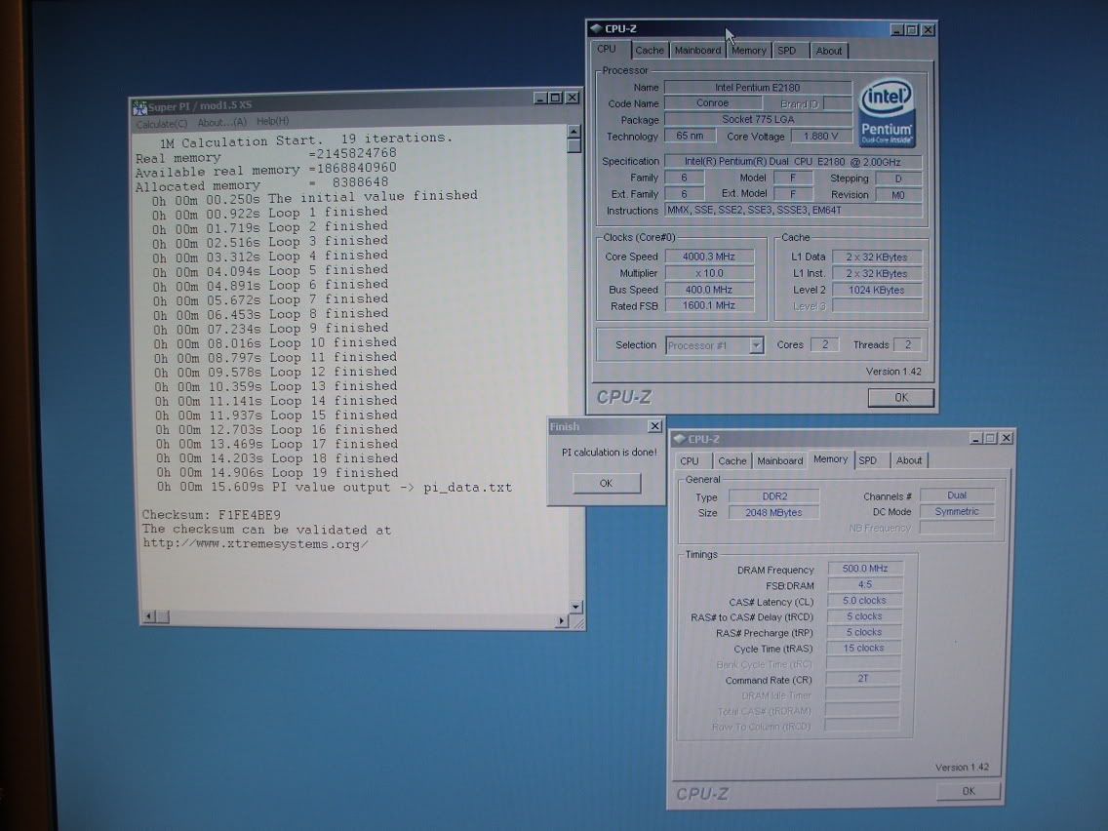Click the Code Name value 'Conroe'

pyautogui.click(x=712, y=103)
